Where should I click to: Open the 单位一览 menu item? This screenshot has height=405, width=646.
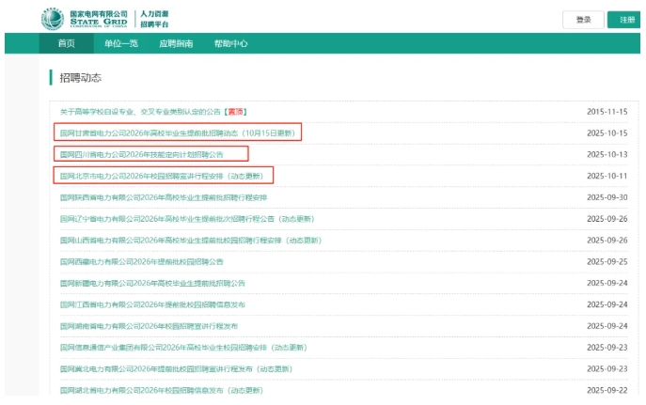[120, 43]
